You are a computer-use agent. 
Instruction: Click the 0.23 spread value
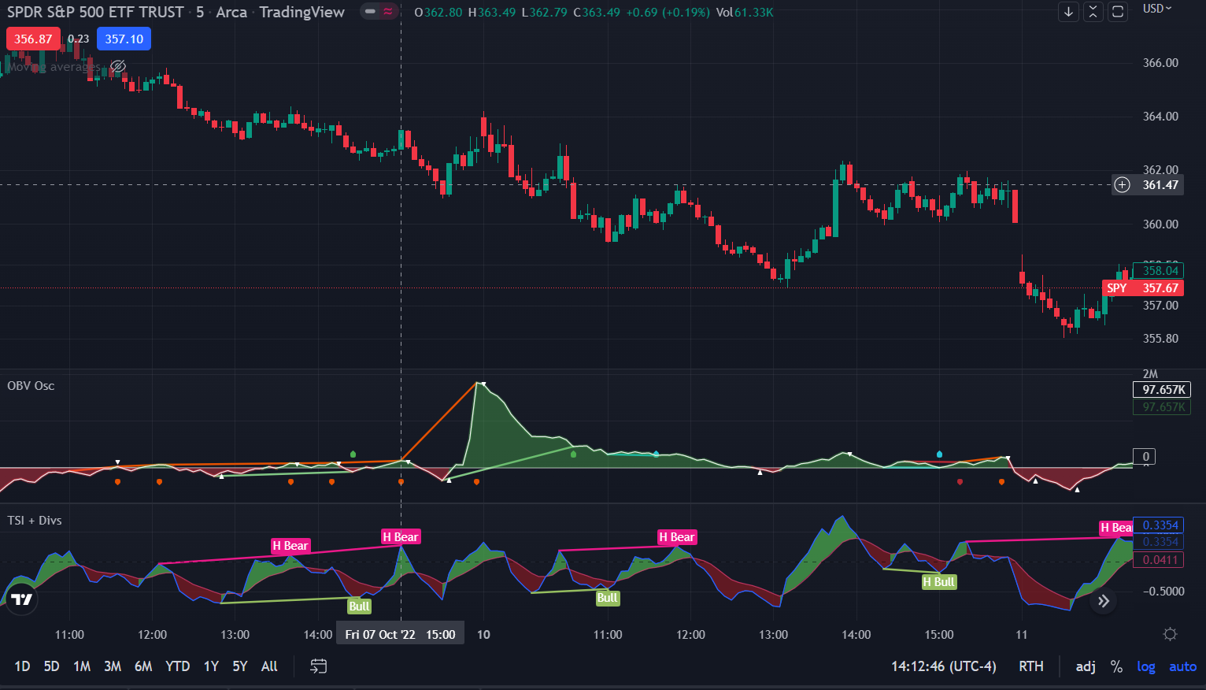79,39
